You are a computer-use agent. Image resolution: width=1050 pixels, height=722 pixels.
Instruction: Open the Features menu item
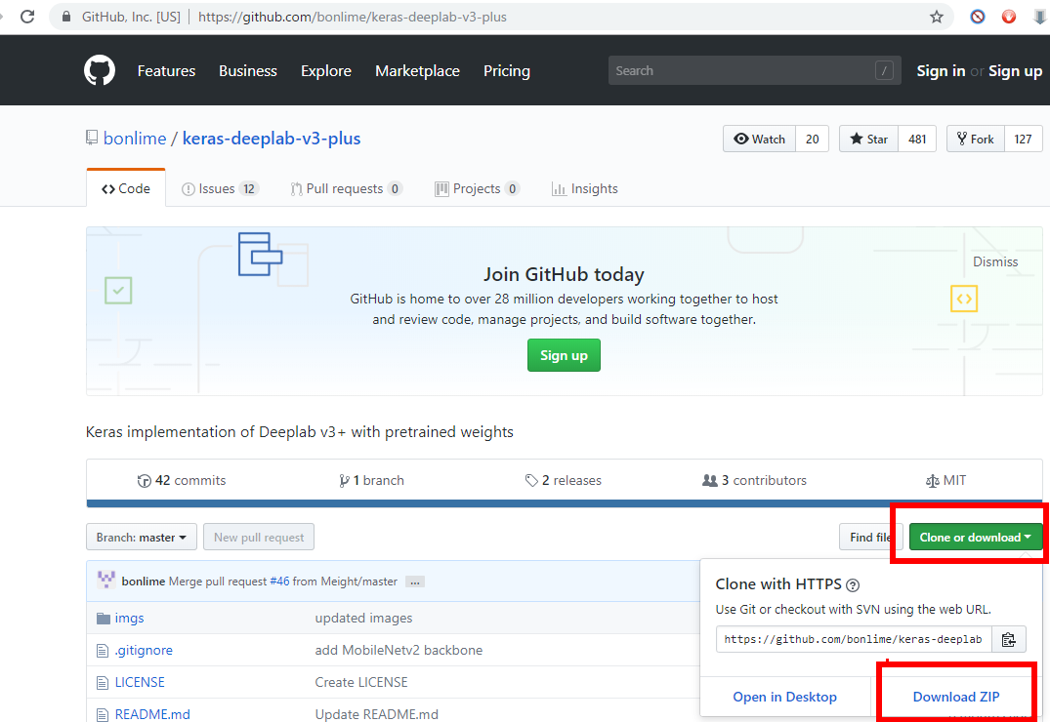coord(166,71)
